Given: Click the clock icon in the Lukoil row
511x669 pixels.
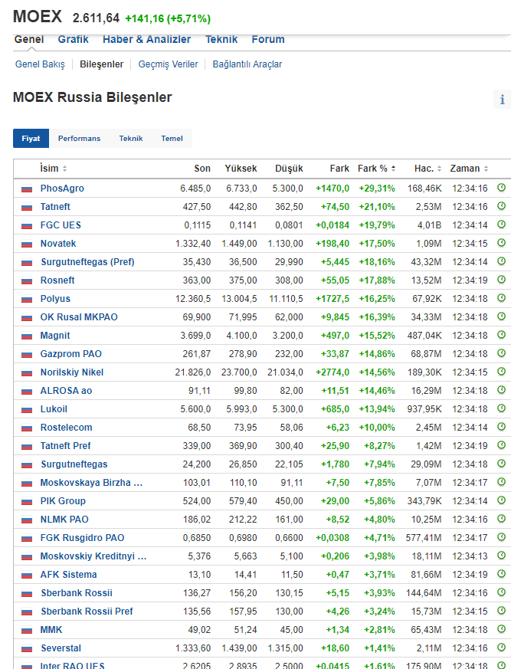Looking at the screenshot, I should [x=502, y=408].
